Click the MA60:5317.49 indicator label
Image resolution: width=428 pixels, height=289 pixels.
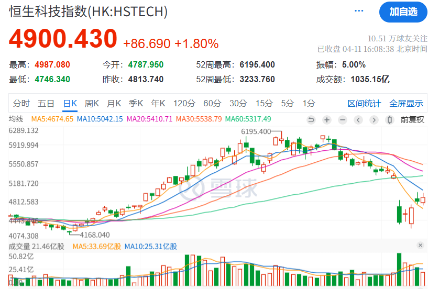(x=248, y=119)
